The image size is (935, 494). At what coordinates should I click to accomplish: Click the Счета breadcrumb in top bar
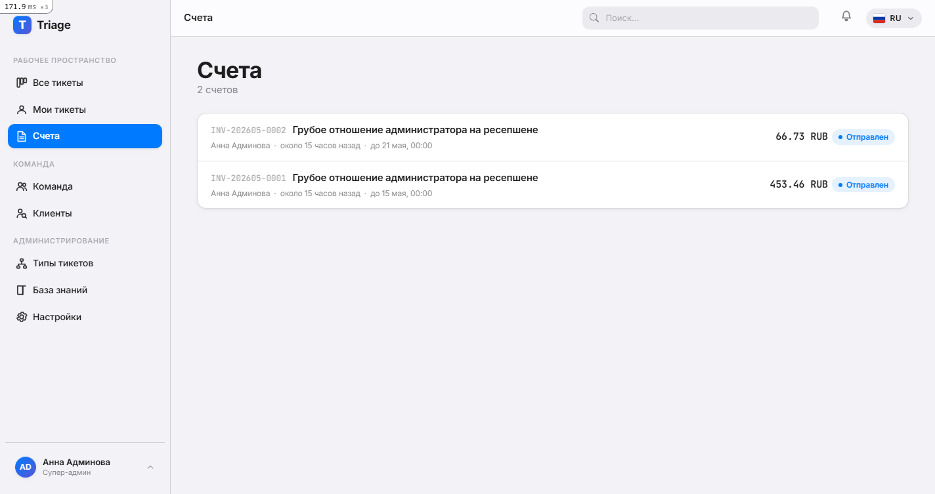pyautogui.click(x=198, y=18)
